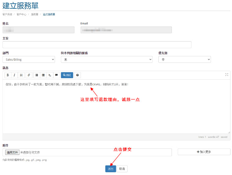The width and height of the screenshot is (232, 175).
Task: Insert a heading with the H button
Action: [x=21, y=75]
